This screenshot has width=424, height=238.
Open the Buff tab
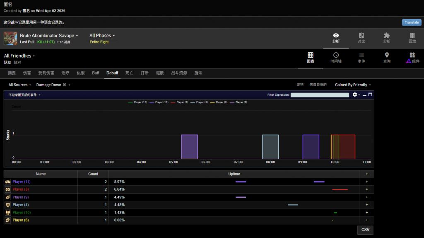click(x=96, y=73)
